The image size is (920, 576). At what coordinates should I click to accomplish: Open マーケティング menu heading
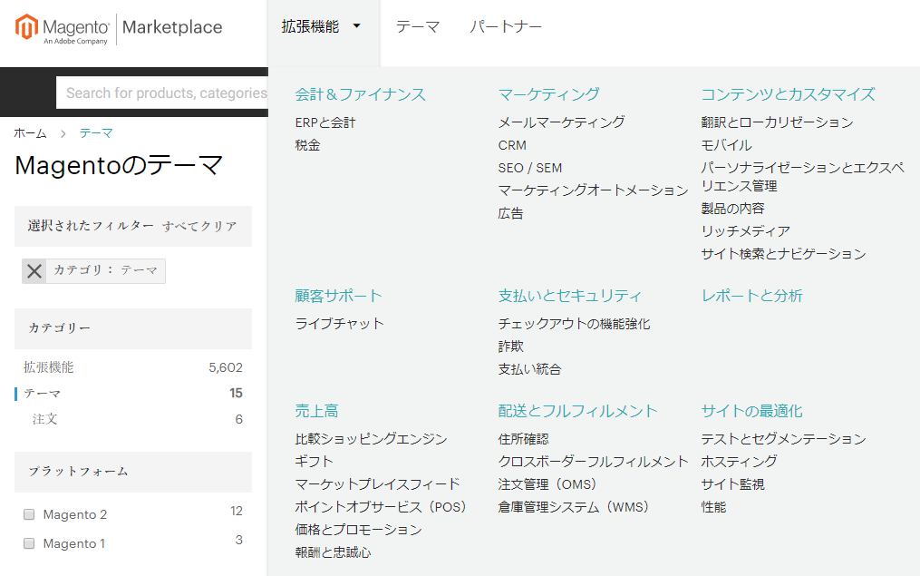[x=548, y=94]
